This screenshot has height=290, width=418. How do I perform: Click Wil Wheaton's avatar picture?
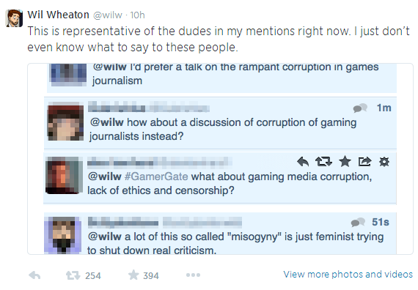point(14,18)
